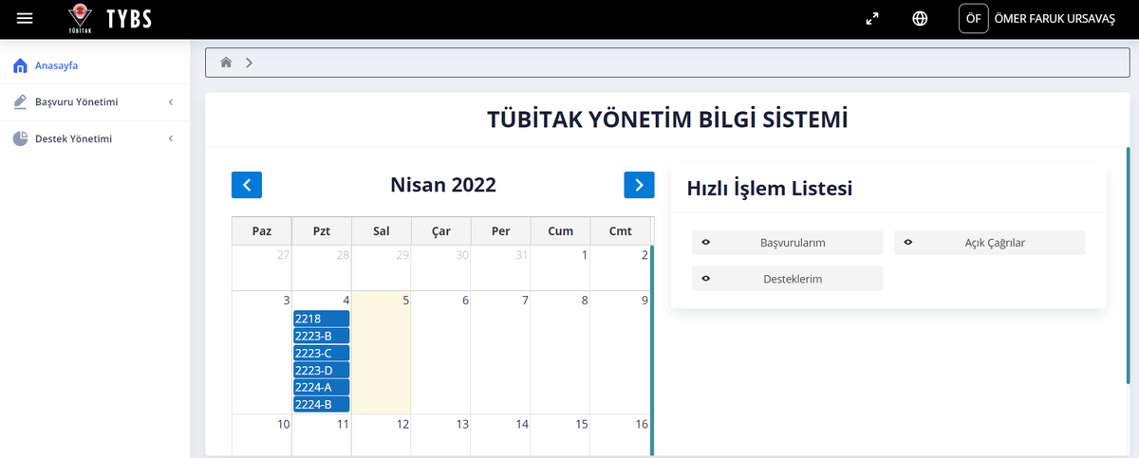1139x458 pixels.
Task: Open Anasayfa menu item
Action: click(95, 66)
